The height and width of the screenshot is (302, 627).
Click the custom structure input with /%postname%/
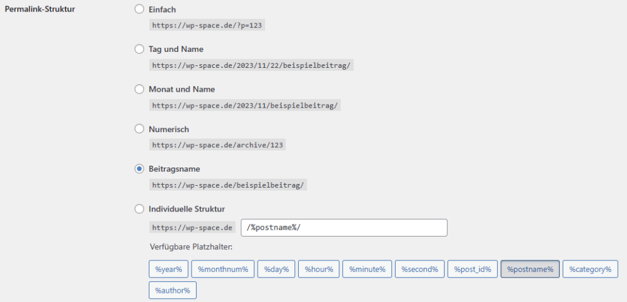344,227
